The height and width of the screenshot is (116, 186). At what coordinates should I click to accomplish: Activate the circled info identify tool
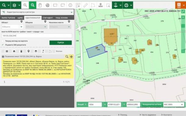(x=70, y=5)
